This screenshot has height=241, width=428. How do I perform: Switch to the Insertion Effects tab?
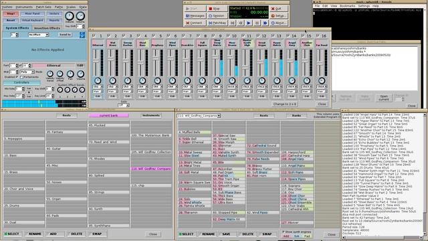click(47, 28)
